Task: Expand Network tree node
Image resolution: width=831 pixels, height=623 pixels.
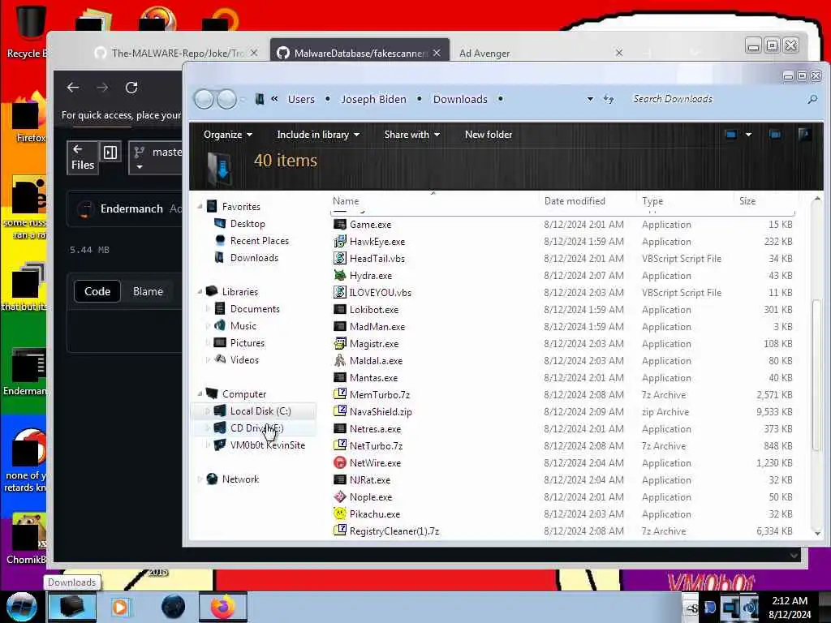Action: 200,479
